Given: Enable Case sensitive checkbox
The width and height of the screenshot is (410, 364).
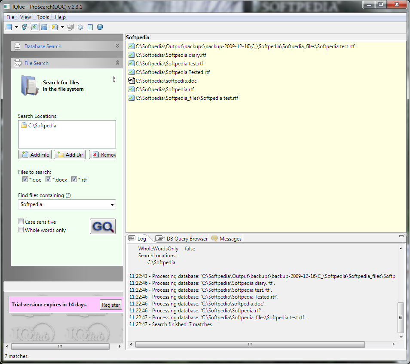Looking at the screenshot, I should [21, 222].
